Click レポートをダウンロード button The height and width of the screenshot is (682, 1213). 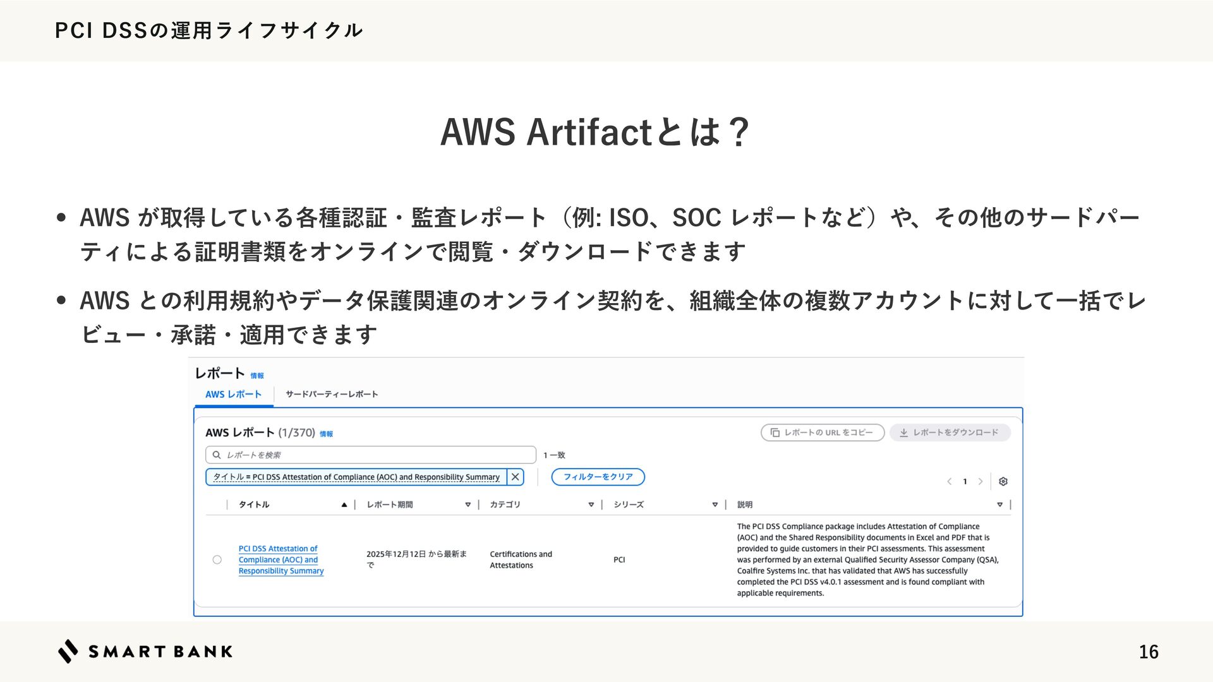[950, 433]
